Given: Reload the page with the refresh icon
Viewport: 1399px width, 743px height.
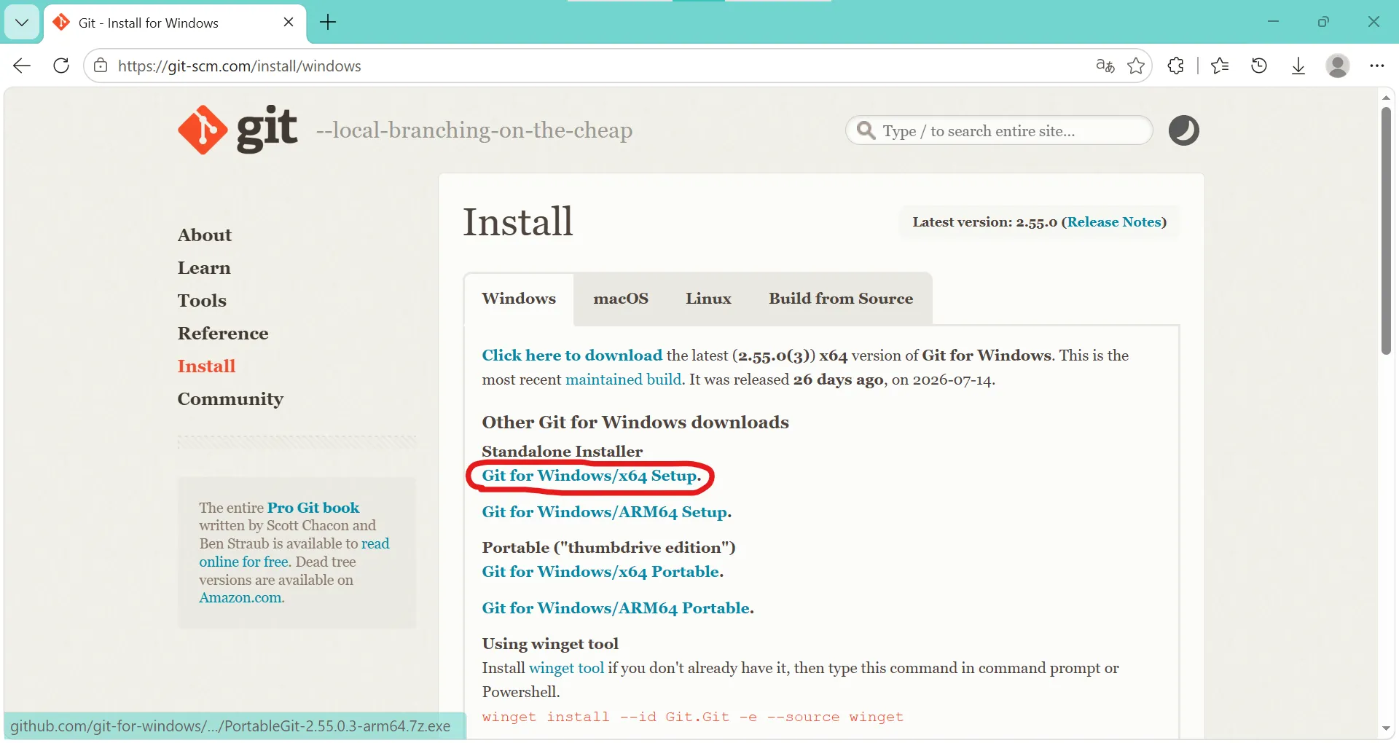Looking at the screenshot, I should tap(61, 66).
